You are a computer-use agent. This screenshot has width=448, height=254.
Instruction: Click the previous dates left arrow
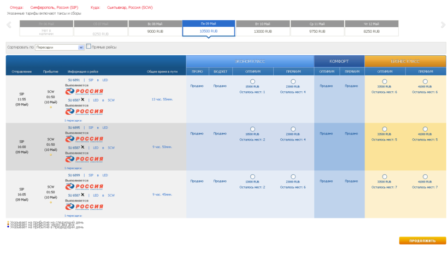click(x=9, y=25)
